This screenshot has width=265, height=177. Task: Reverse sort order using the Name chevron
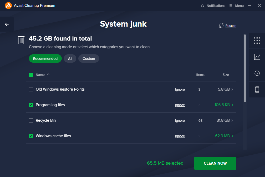(x=48, y=75)
